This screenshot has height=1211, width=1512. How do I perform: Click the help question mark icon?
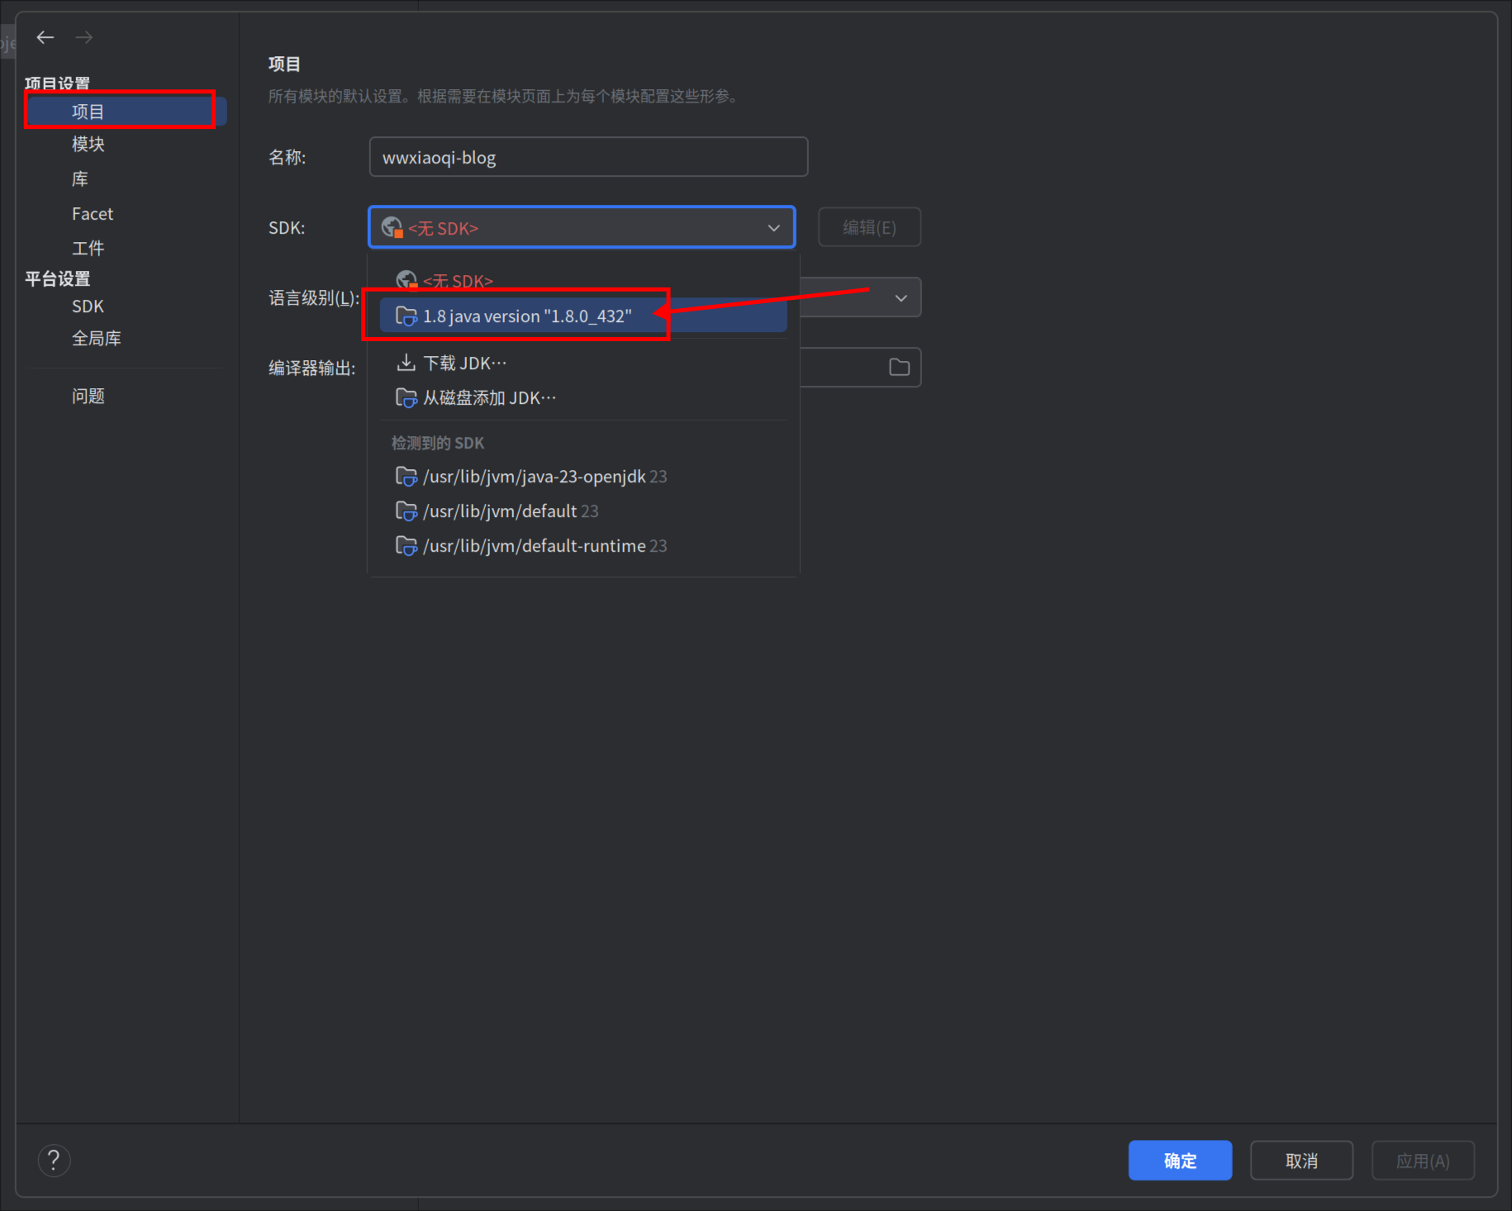coord(54,1161)
